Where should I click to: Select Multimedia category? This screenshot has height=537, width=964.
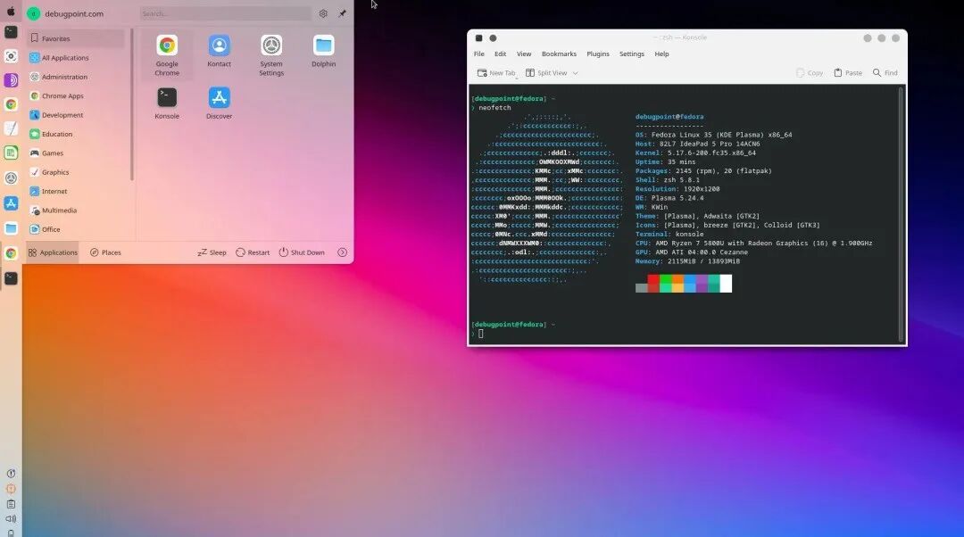tap(76, 211)
